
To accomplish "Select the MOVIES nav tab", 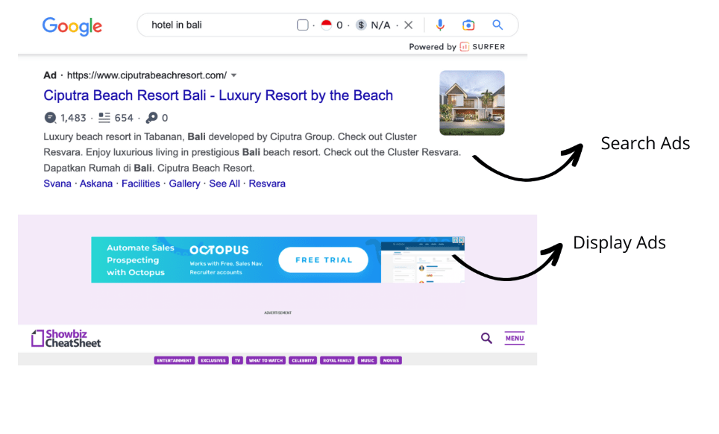I will [391, 361].
